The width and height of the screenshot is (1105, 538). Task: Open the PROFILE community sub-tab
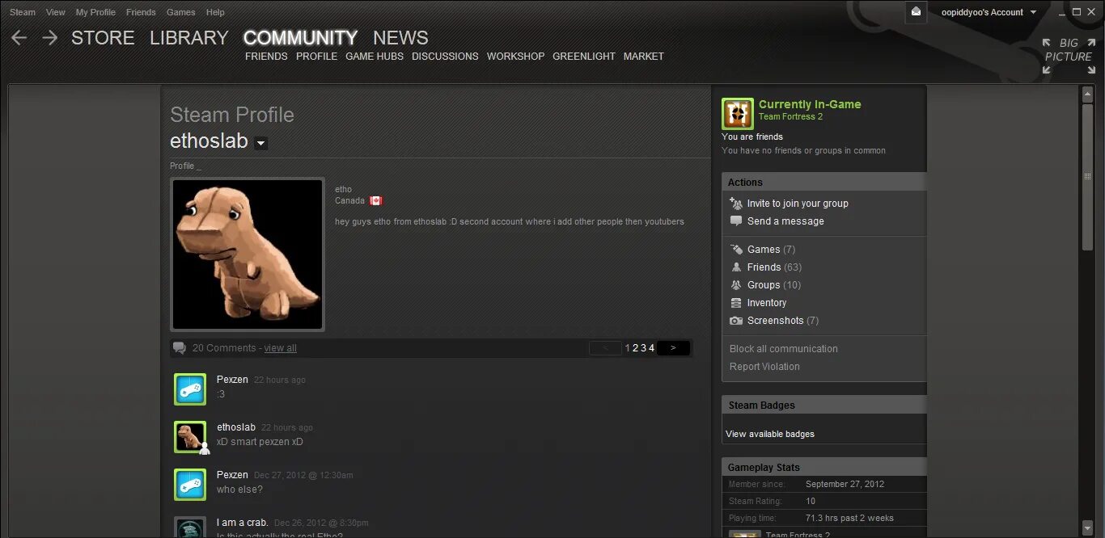tap(316, 57)
